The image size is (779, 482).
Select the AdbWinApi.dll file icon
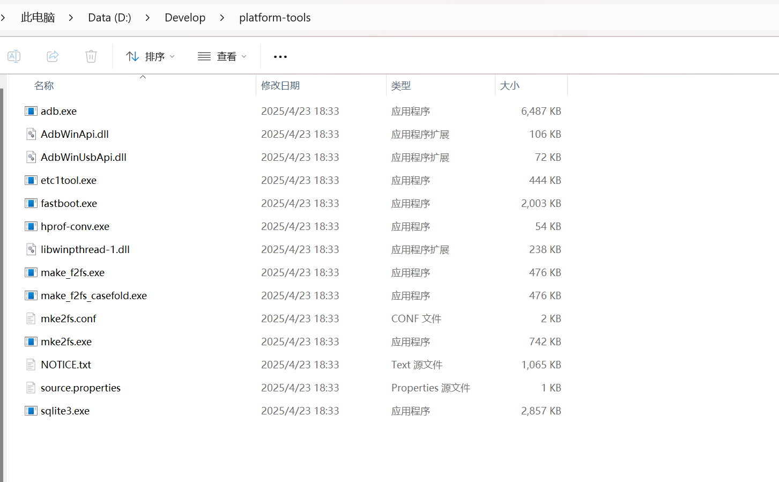point(31,134)
